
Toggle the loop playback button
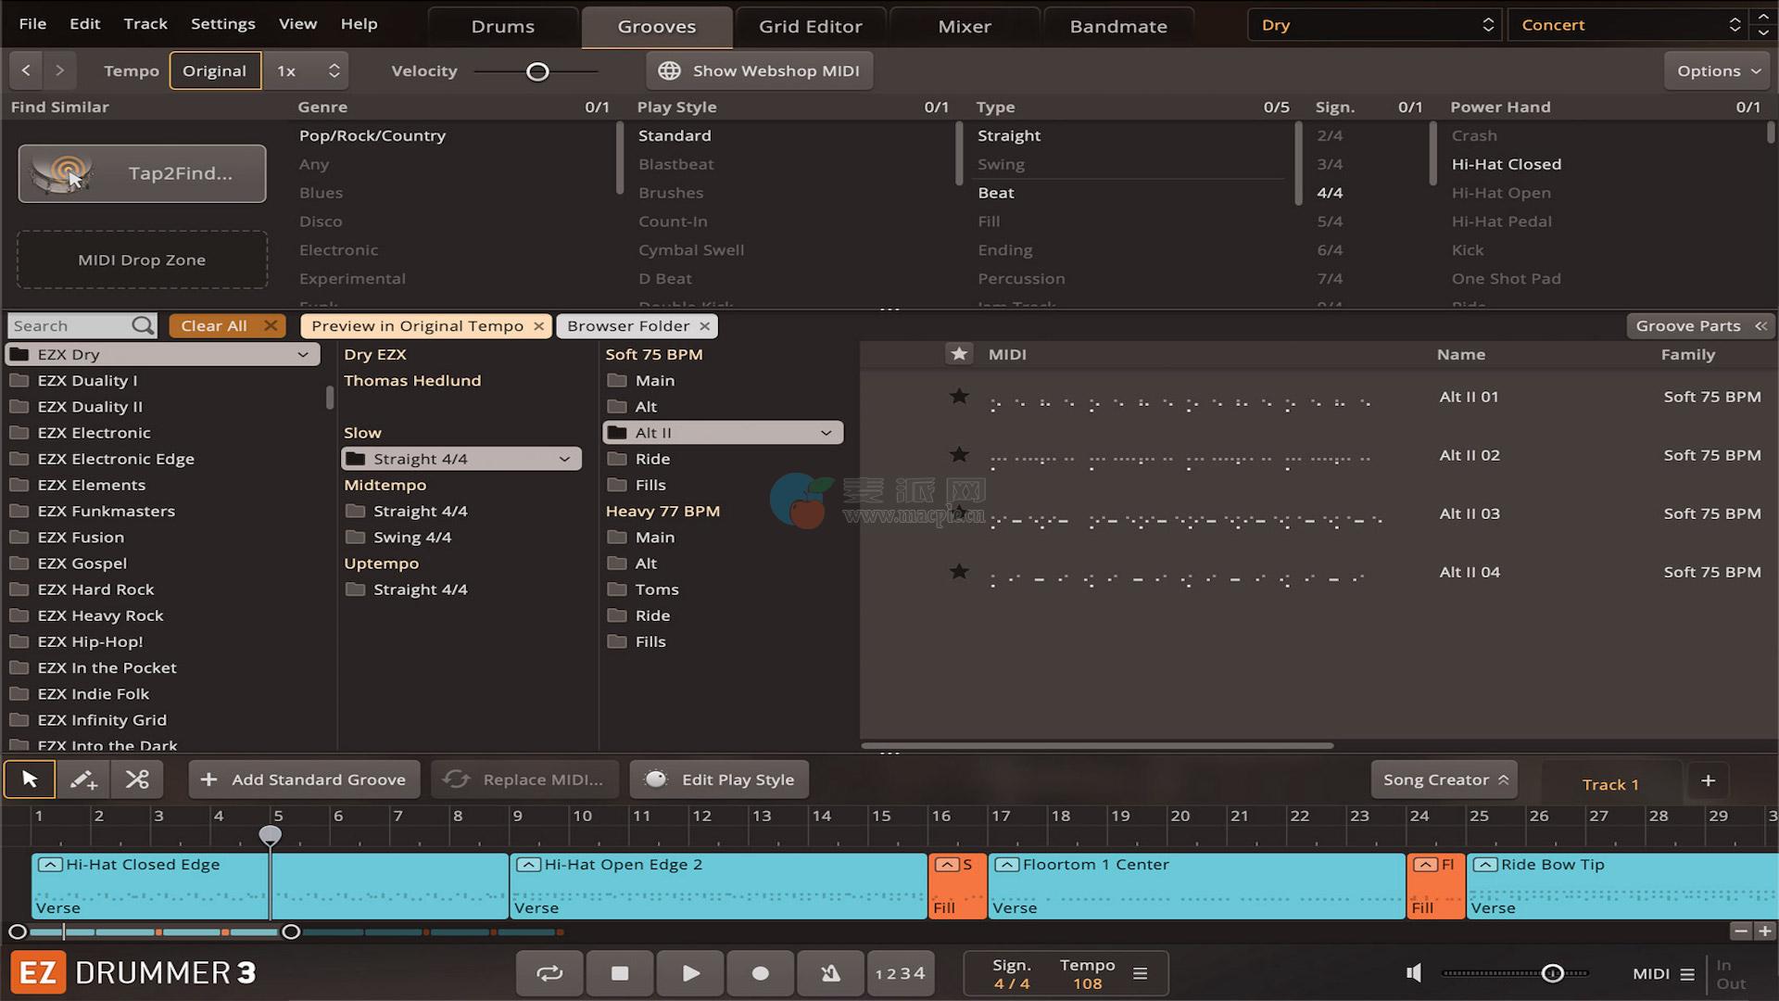tap(549, 972)
